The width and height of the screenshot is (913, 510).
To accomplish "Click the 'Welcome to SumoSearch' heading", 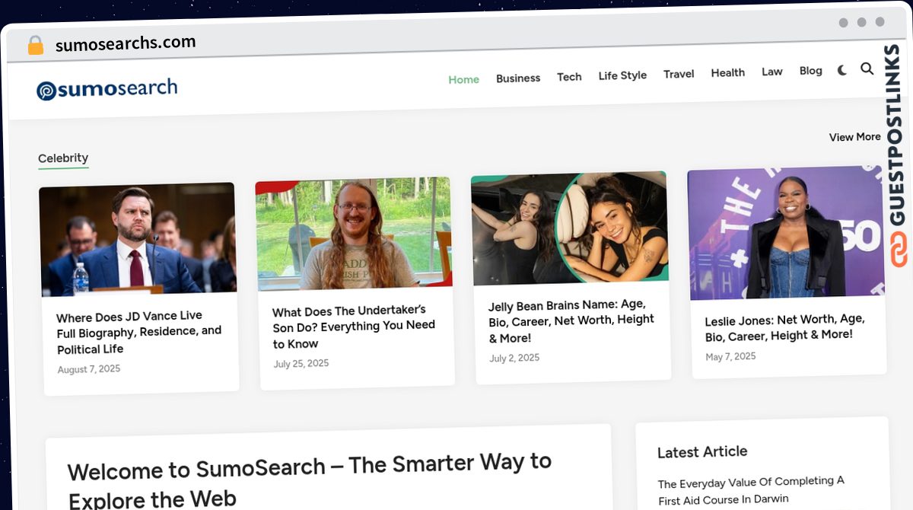I will tap(310, 480).
